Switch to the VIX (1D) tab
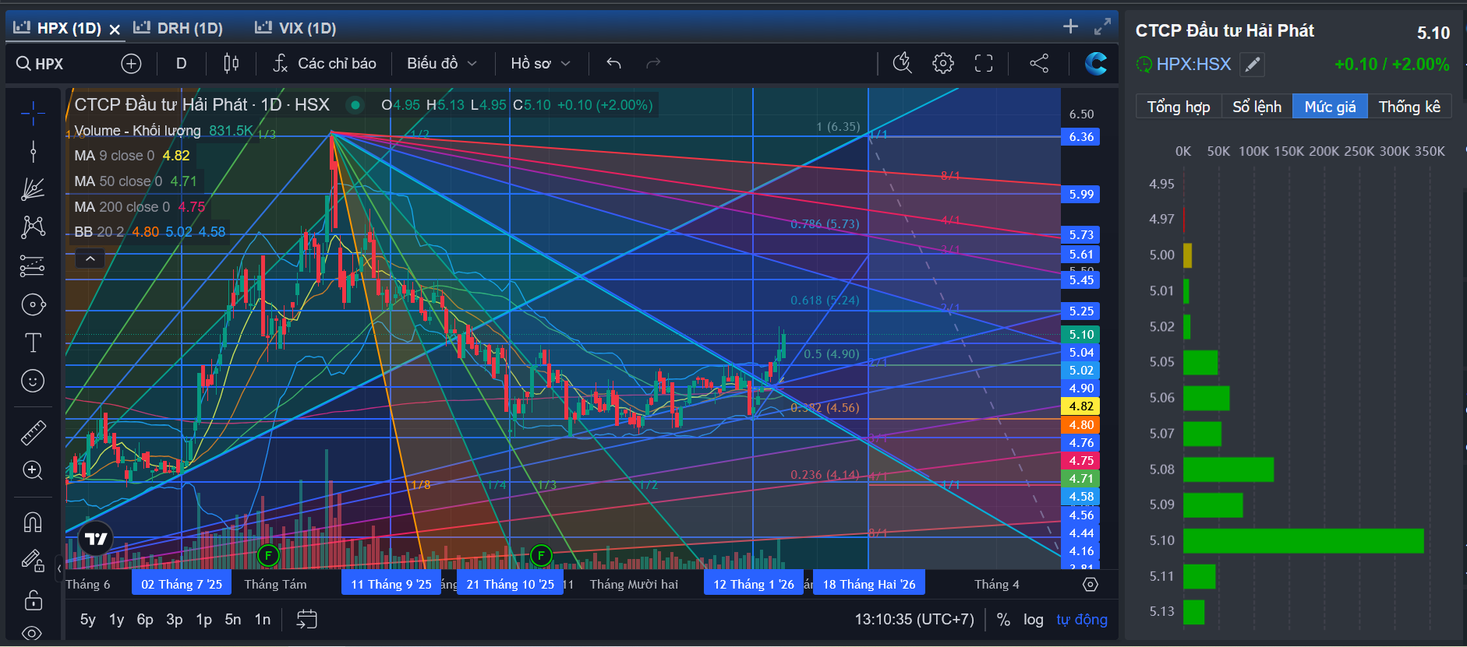Screen dimensions: 1467x647 pyautogui.click(x=296, y=28)
